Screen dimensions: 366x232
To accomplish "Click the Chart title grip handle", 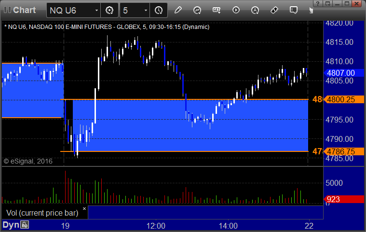I will point(7,10).
